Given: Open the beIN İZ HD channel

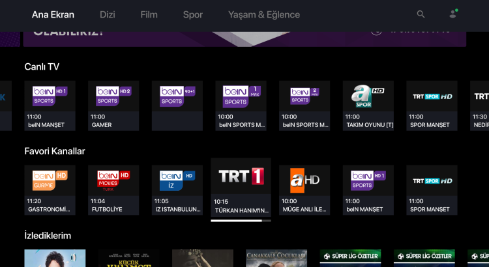Looking at the screenshot, I should 177,190.
